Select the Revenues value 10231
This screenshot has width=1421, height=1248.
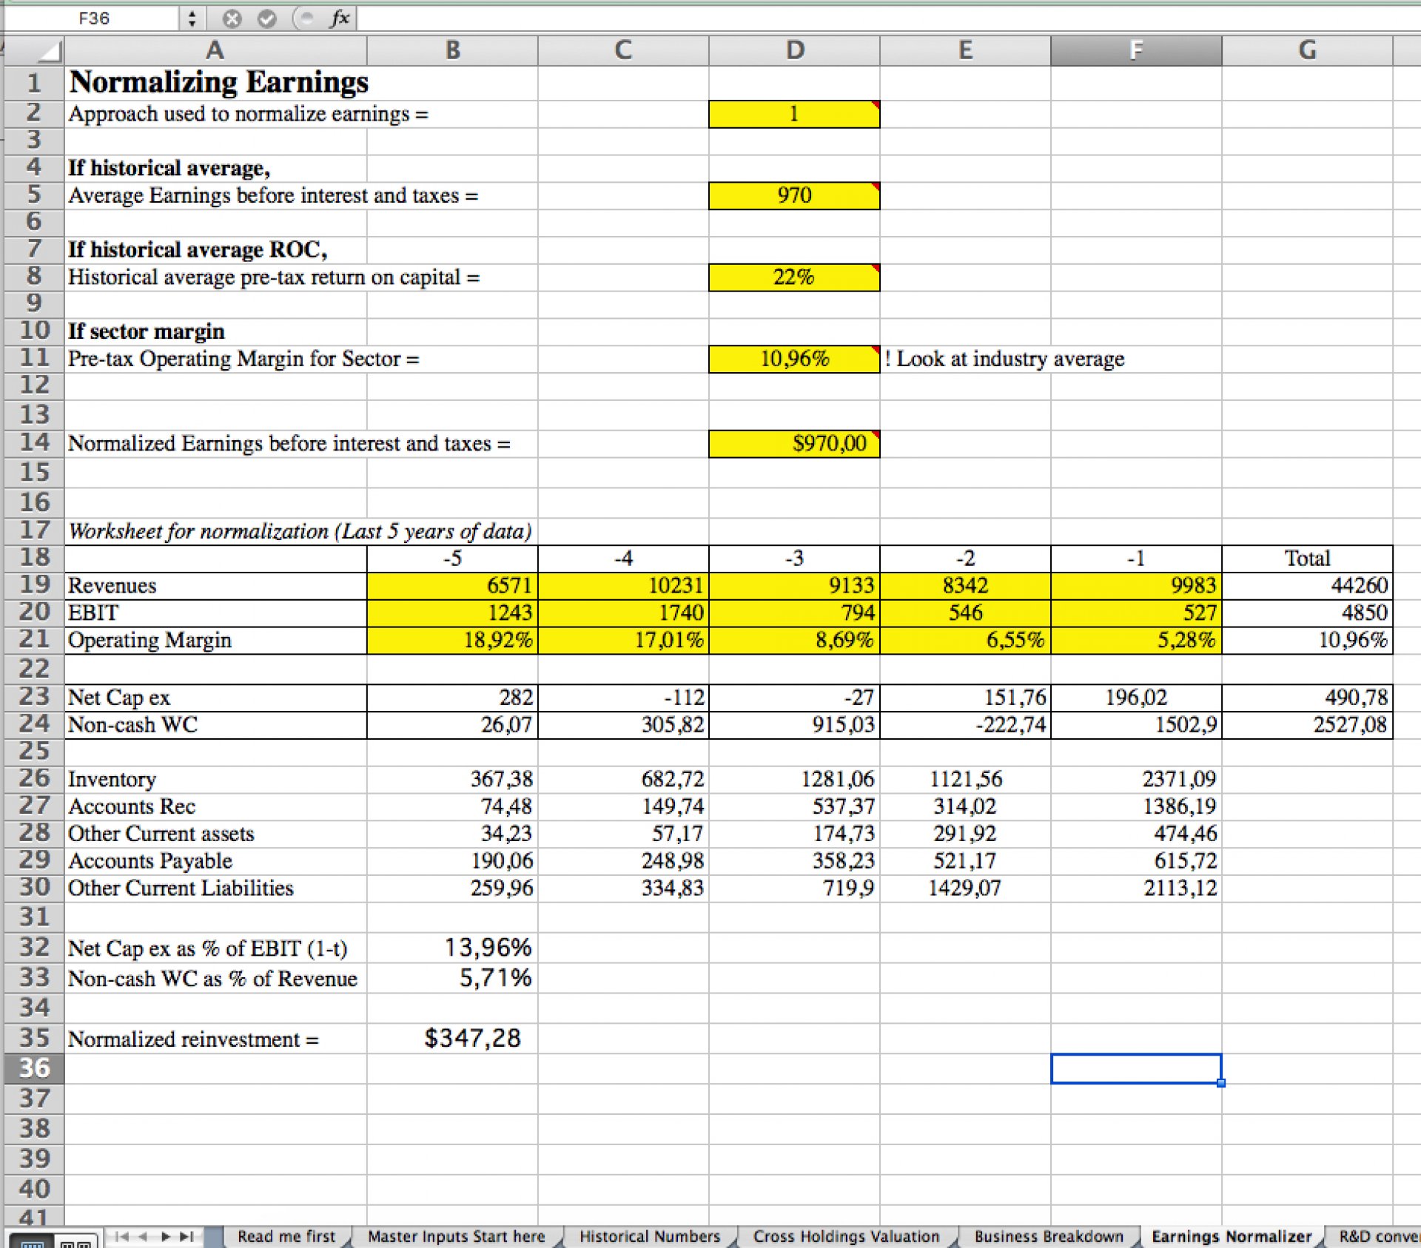(623, 585)
